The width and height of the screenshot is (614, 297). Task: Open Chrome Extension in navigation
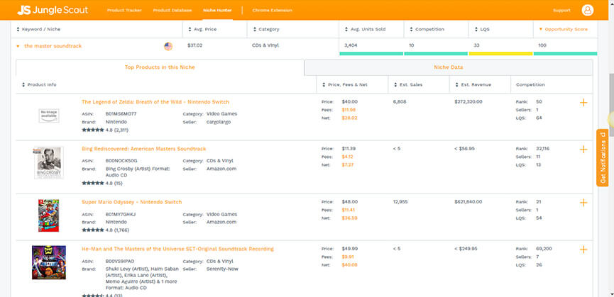pyautogui.click(x=272, y=10)
